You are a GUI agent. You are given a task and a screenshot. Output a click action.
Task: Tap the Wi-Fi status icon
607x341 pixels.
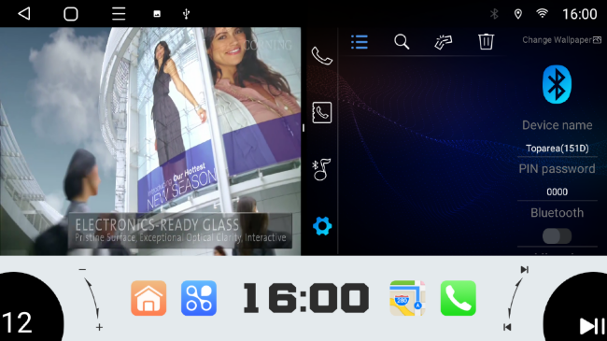[x=542, y=14]
